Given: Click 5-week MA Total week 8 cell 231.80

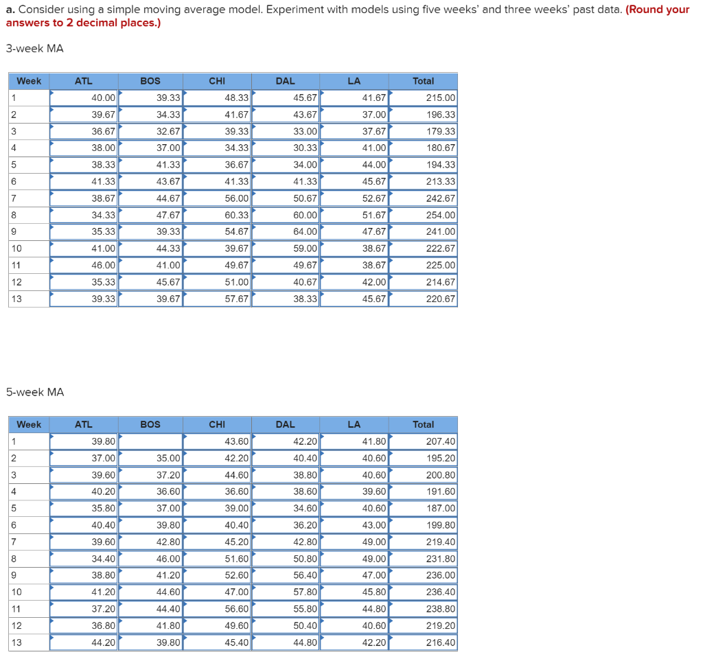Looking at the screenshot, I should (423, 559).
